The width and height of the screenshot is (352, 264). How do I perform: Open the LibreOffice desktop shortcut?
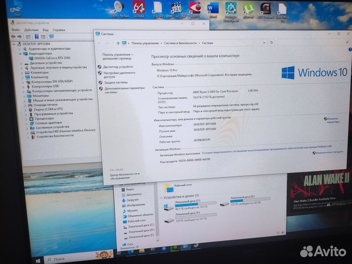tap(283, 12)
